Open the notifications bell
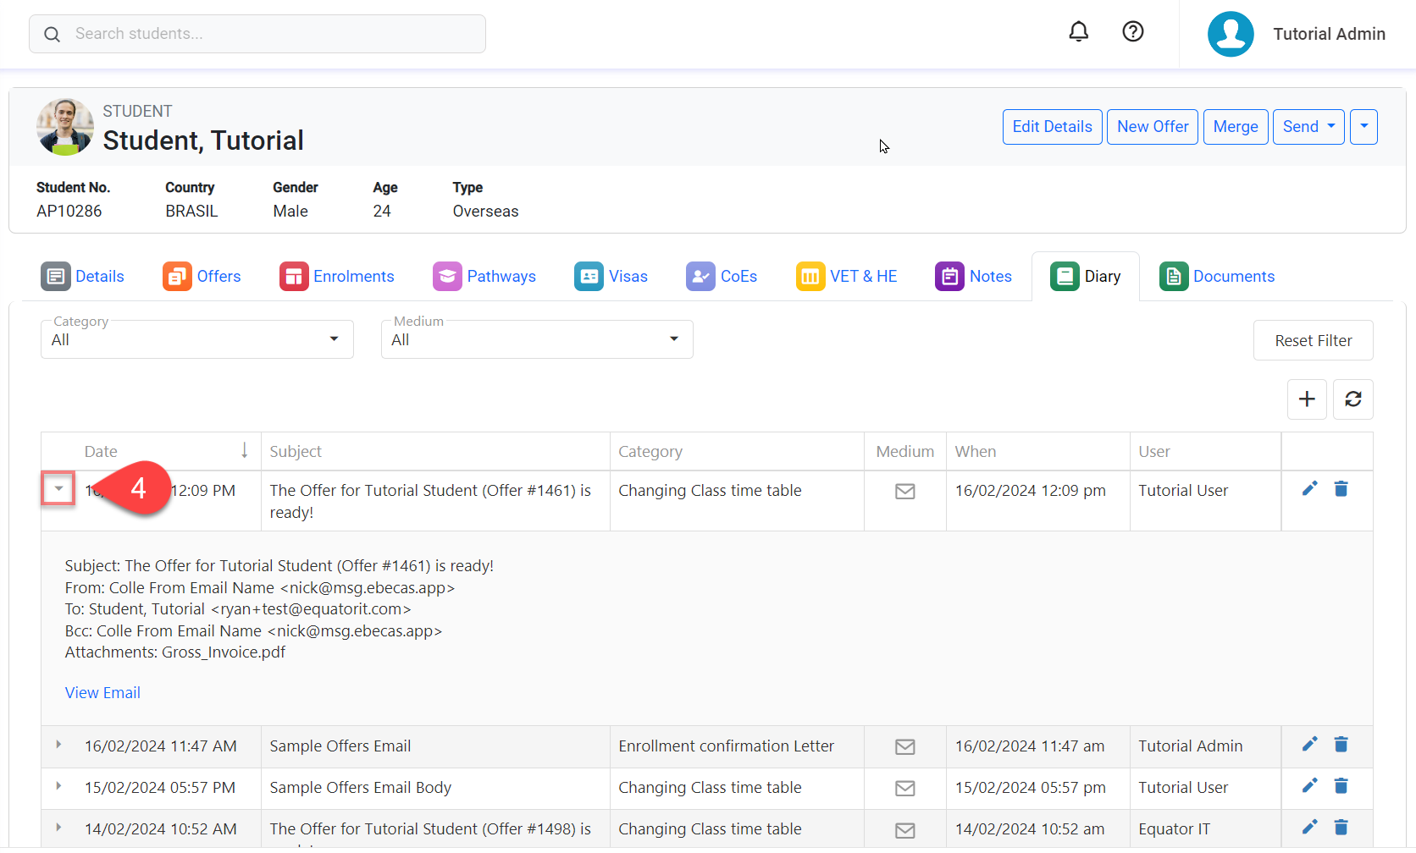This screenshot has height=853, width=1416. tap(1078, 32)
